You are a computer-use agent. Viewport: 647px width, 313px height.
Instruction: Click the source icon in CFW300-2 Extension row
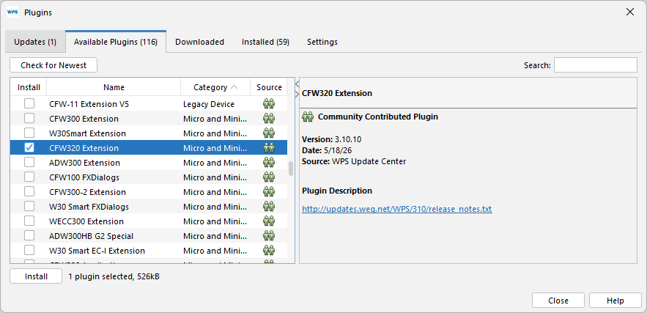point(269,192)
